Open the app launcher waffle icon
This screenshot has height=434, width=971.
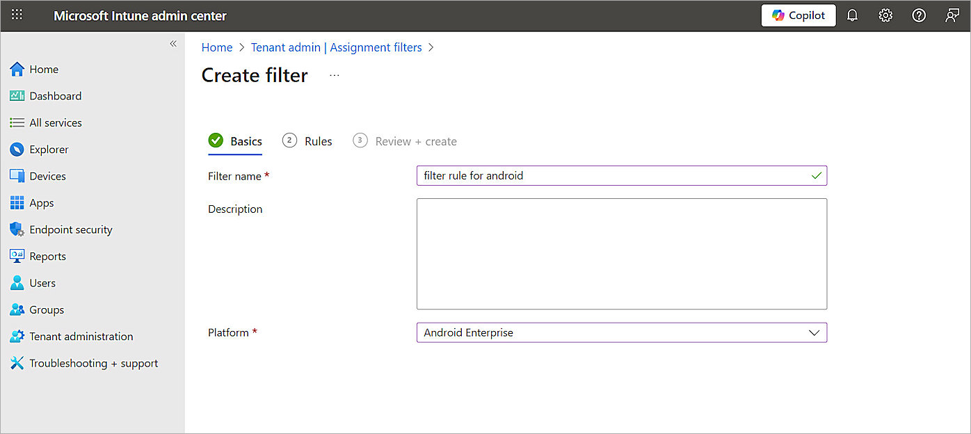(x=17, y=15)
